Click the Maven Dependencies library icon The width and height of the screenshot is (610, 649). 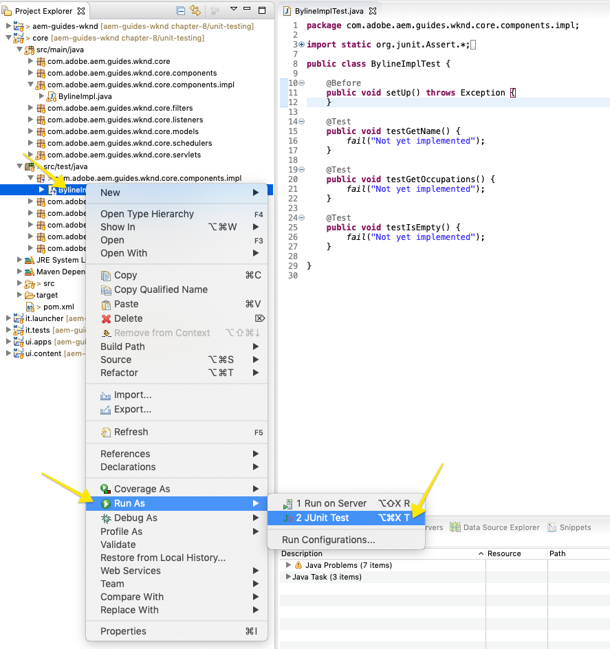29,272
